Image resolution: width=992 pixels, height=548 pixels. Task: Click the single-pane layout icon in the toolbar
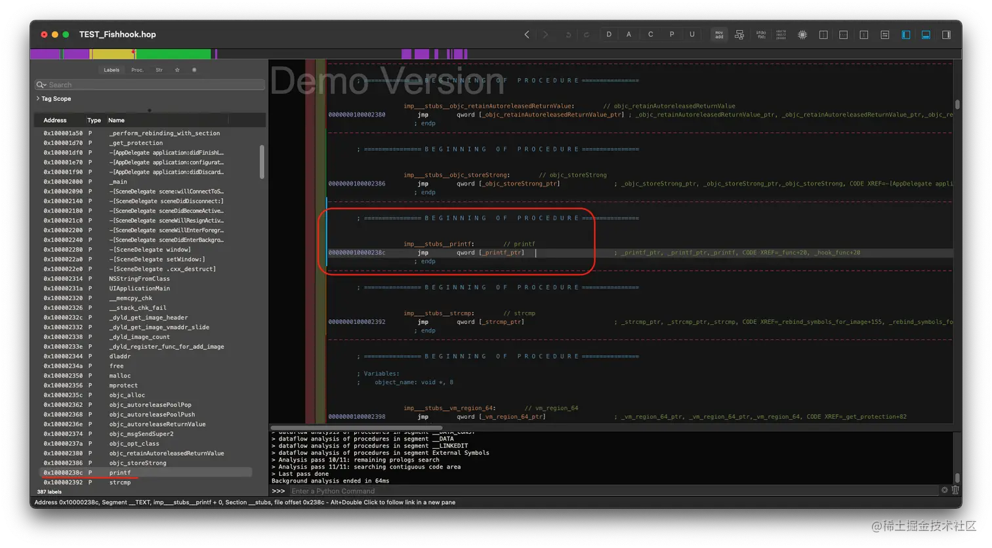[x=864, y=35]
